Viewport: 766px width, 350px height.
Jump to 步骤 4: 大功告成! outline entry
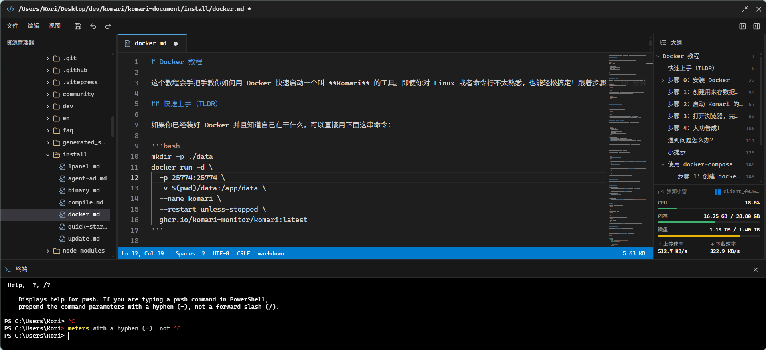tap(694, 128)
